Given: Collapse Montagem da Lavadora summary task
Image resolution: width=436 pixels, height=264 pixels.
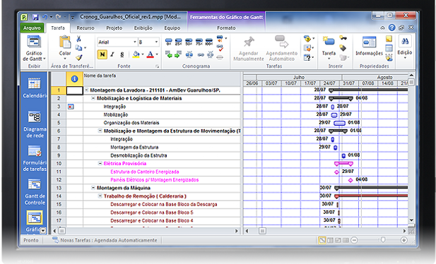Looking at the screenshot, I should (86, 90).
